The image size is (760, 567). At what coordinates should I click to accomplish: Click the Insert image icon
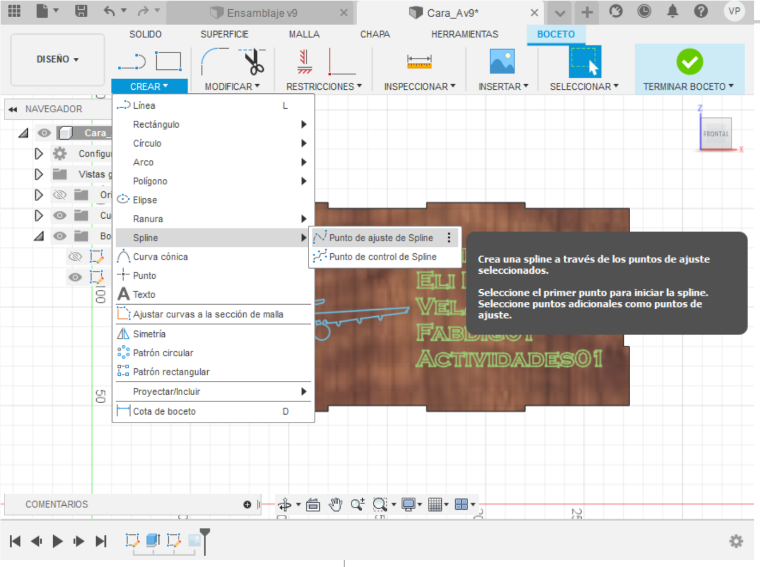[502, 61]
